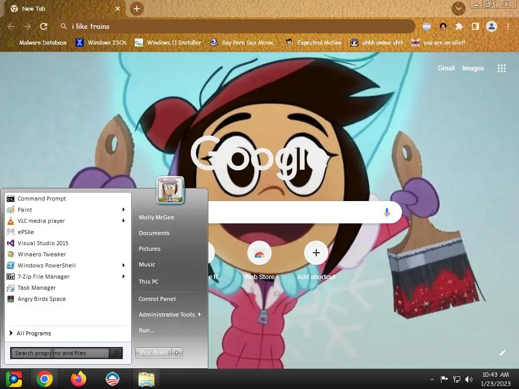Open a new tab with plus button
The height and width of the screenshot is (389, 519).
coord(137,9)
